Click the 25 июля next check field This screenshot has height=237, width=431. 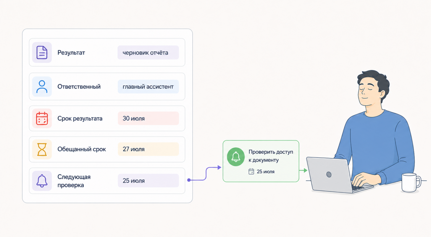[148, 181]
